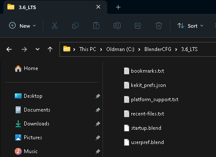Screen dimensions: 216x157
Task: Add a new tab with plus button
Action: (118, 7)
